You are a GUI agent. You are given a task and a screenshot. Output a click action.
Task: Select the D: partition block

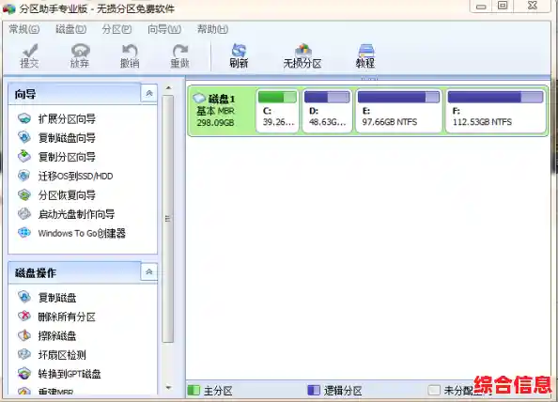point(328,111)
